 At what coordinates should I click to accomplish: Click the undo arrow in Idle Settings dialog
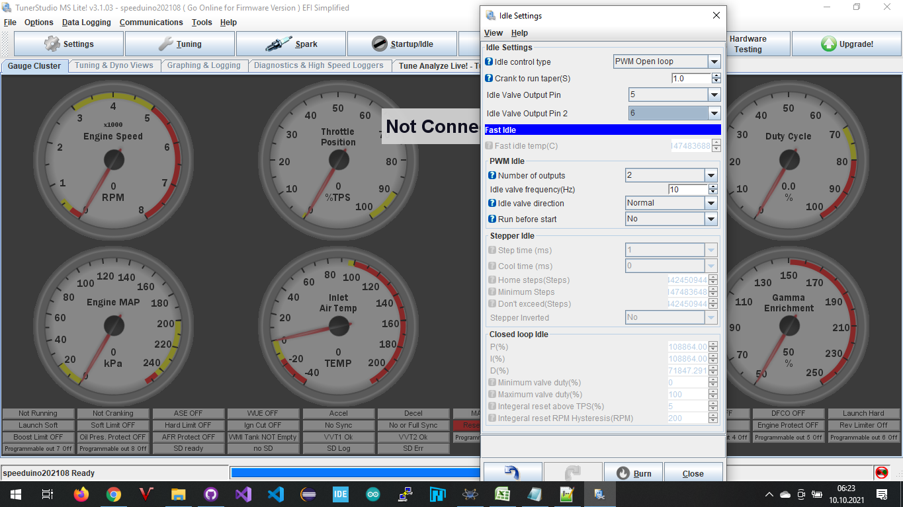pyautogui.click(x=513, y=472)
